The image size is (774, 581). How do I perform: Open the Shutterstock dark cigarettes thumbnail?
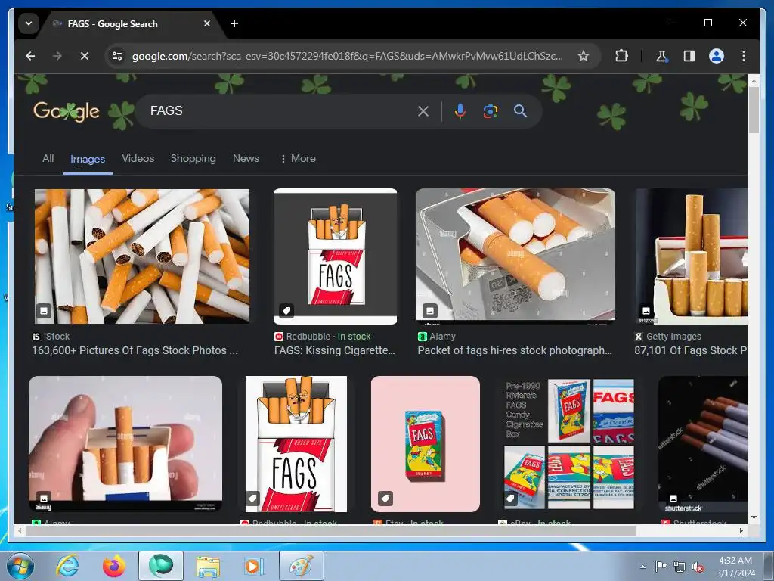pyautogui.click(x=703, y=444)
